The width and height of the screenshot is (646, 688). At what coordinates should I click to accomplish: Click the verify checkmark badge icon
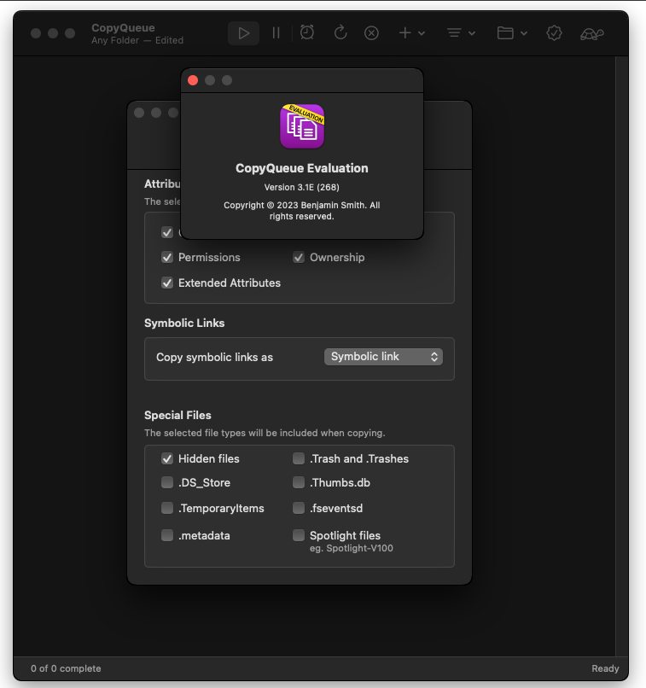pos(554,33)
